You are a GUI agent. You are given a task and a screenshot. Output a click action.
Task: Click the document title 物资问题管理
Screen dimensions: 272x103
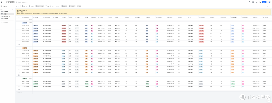coord(10,2)
